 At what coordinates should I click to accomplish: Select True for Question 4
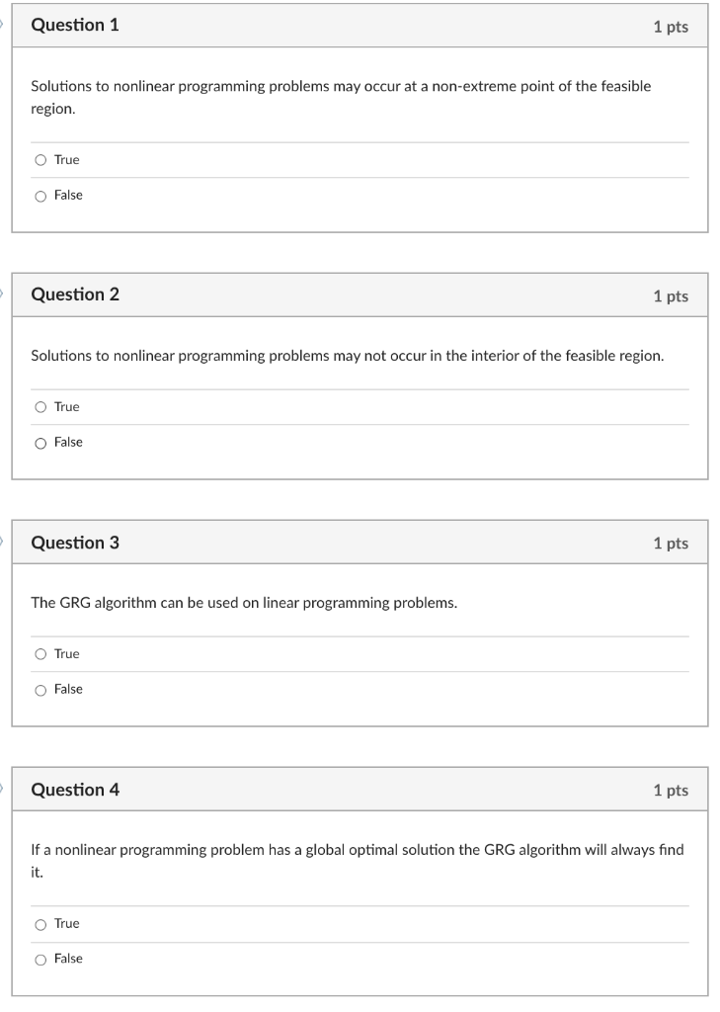(x=40, y=923)
